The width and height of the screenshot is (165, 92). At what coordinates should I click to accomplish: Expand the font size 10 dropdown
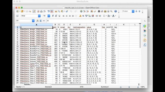49,16
